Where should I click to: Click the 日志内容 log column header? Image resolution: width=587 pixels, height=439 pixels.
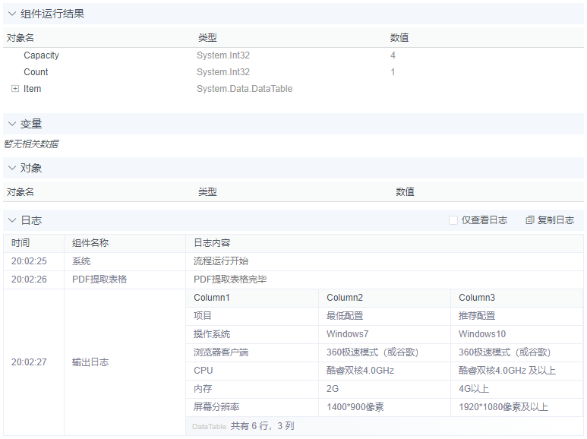click(212, 243)
